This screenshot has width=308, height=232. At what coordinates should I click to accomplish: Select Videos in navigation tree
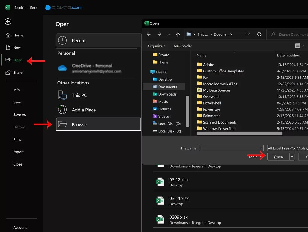click(x=161, y=116)
